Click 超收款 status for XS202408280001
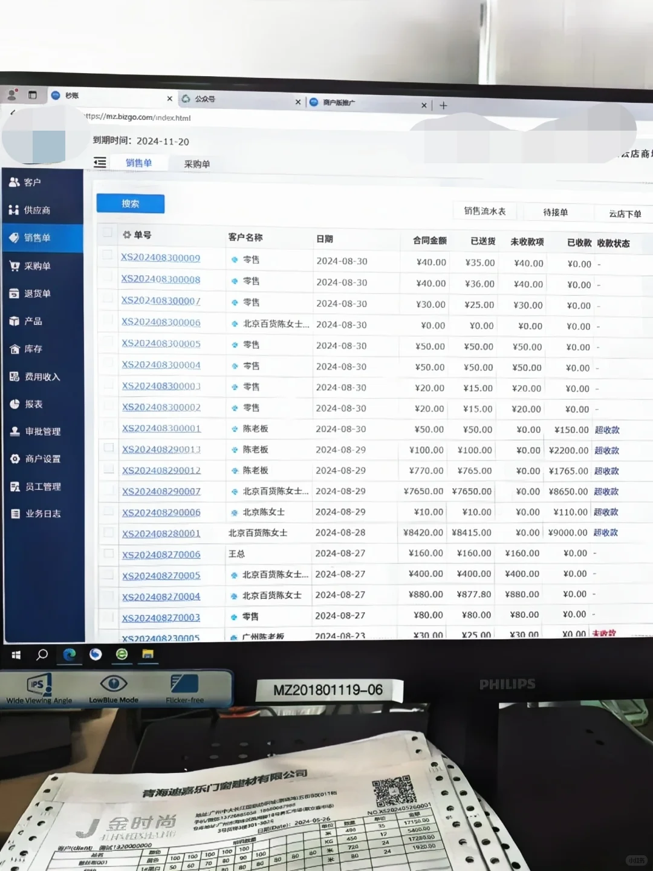This screenshot has width=653, height=871. tap(606, 533)
